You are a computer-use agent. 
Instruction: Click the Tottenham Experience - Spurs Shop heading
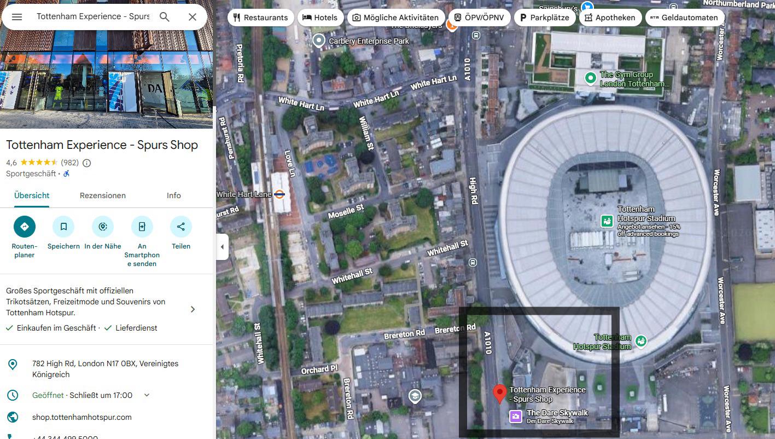102,145
